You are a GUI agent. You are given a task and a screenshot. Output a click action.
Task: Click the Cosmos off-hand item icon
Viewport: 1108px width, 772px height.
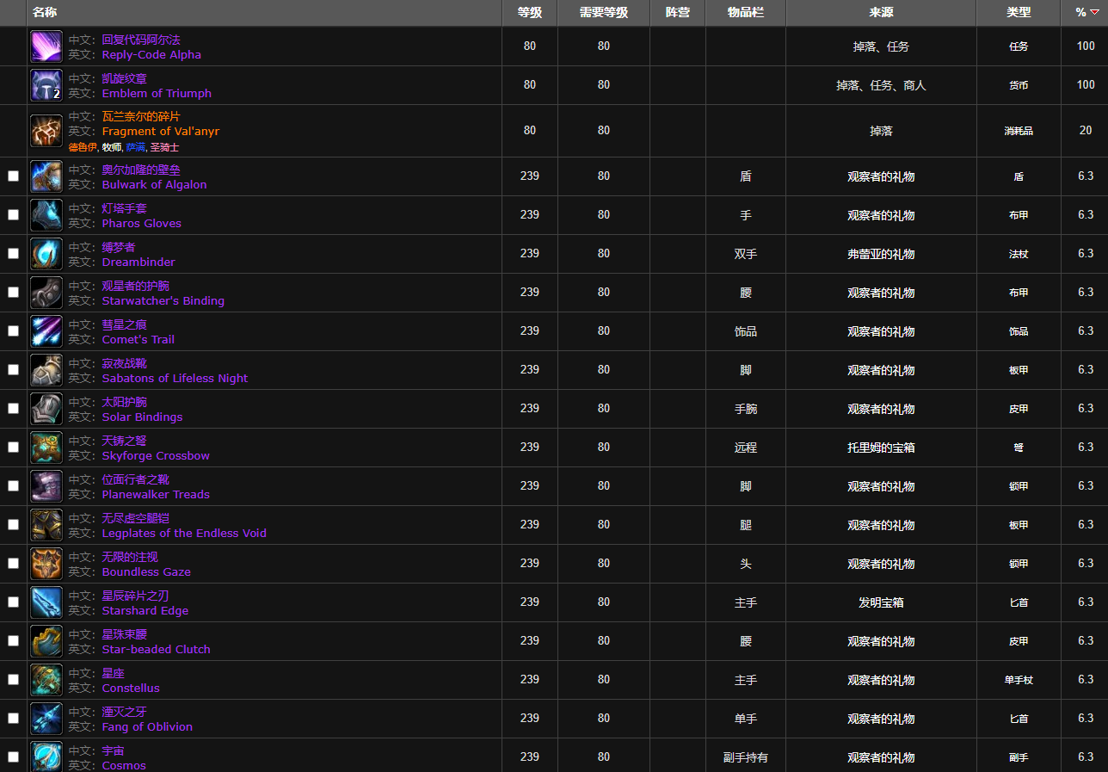(46, 757)
